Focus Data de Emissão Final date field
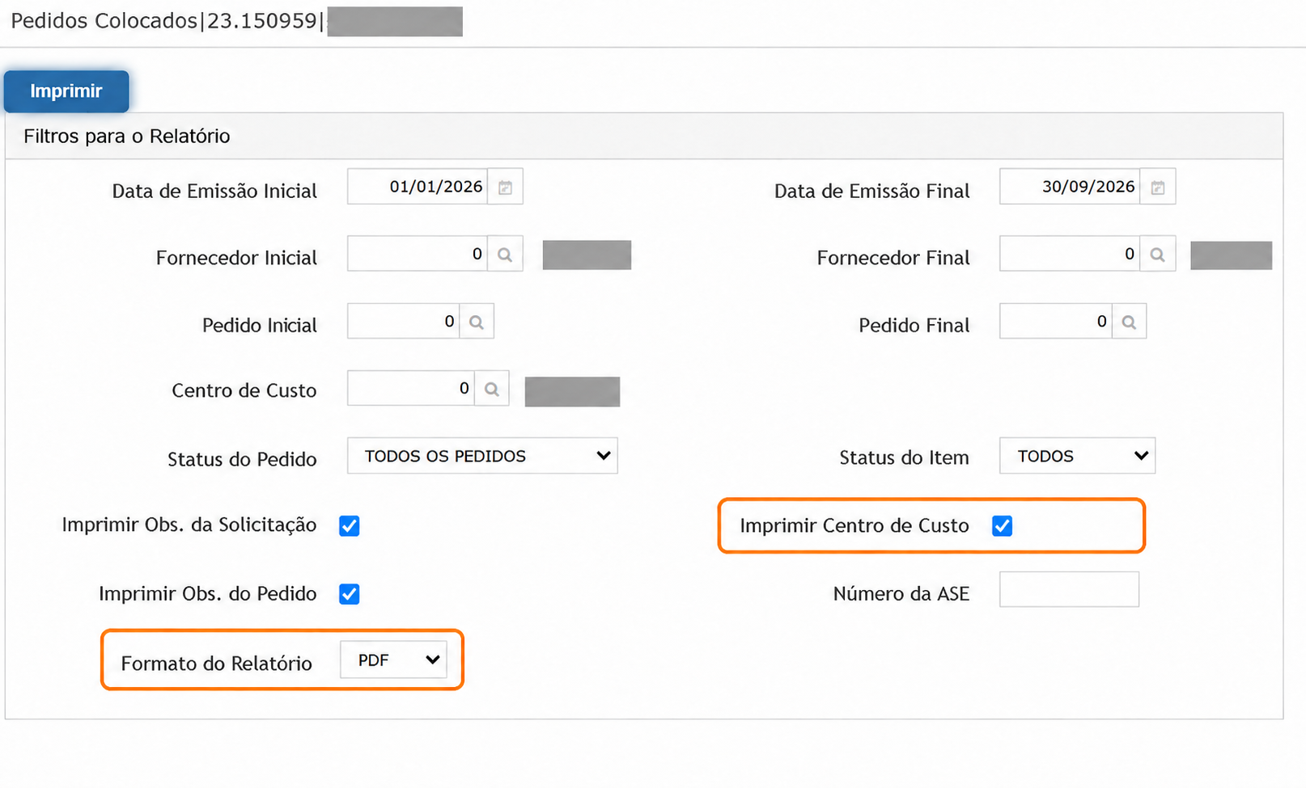This screenshot has width=1306, height=788. [1070, 187]
